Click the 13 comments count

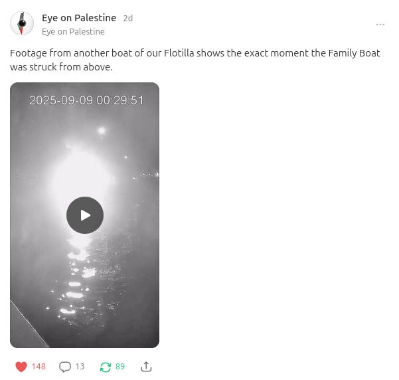pyautogui.click(x=80, y=367)
